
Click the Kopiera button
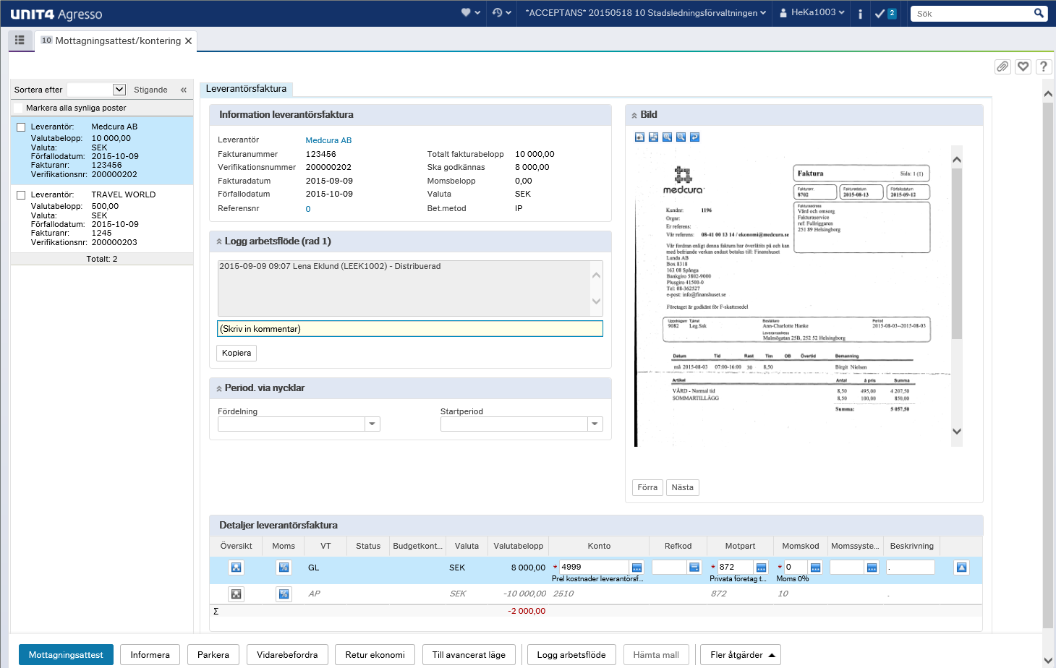[x=237, y=353]
